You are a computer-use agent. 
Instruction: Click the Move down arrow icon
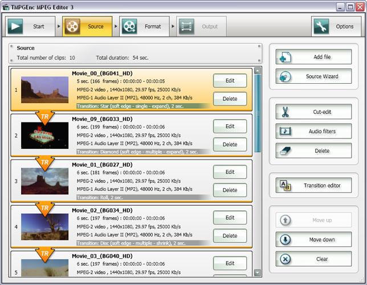click(x=286, y=239)
